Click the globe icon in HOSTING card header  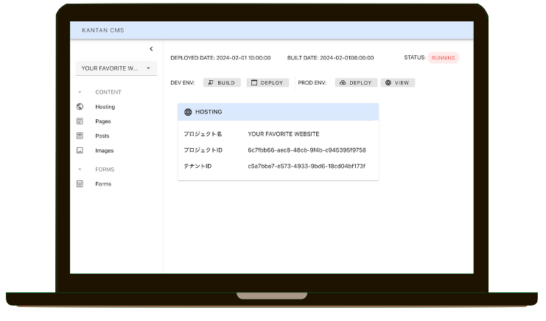tap(188, 112)
